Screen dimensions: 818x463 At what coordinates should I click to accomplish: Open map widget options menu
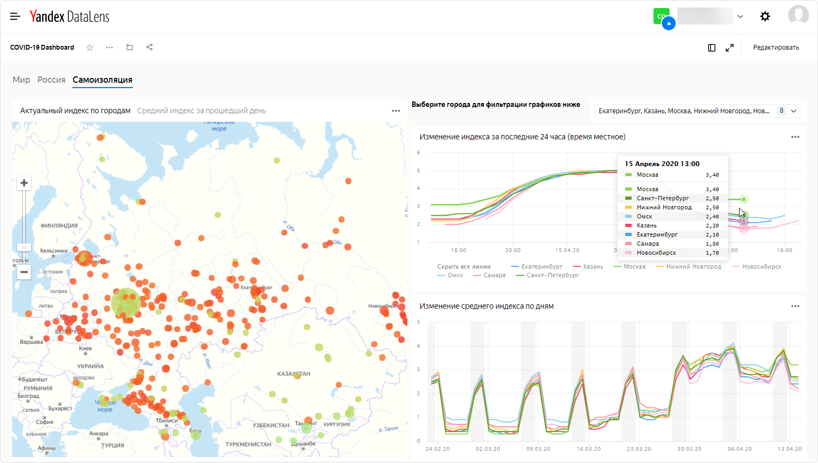click(396, 111)
